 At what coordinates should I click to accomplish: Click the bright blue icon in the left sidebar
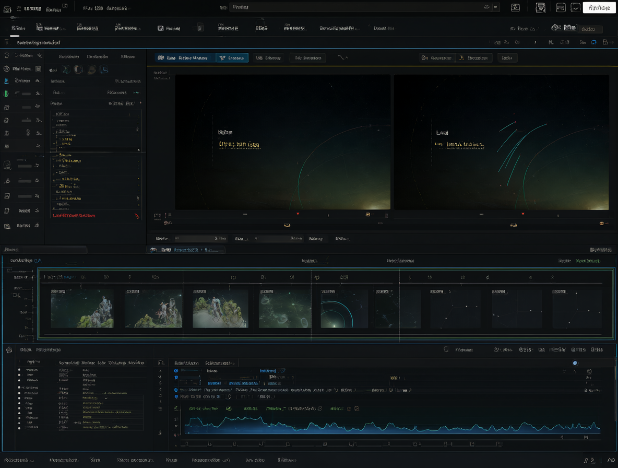click(6, 81)
